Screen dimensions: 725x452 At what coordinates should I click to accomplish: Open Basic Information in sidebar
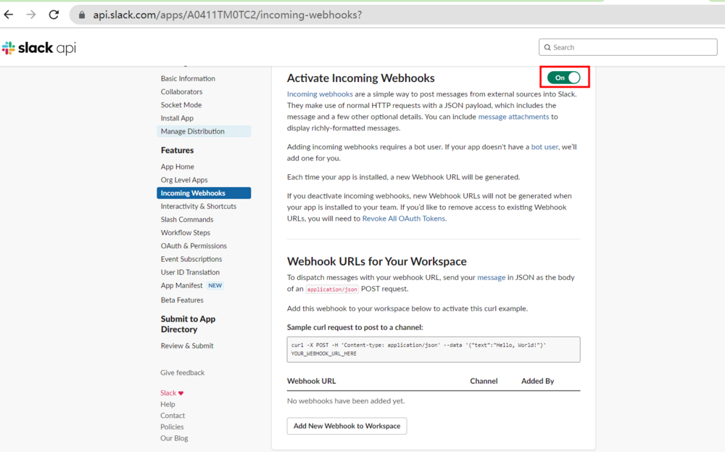188,78
